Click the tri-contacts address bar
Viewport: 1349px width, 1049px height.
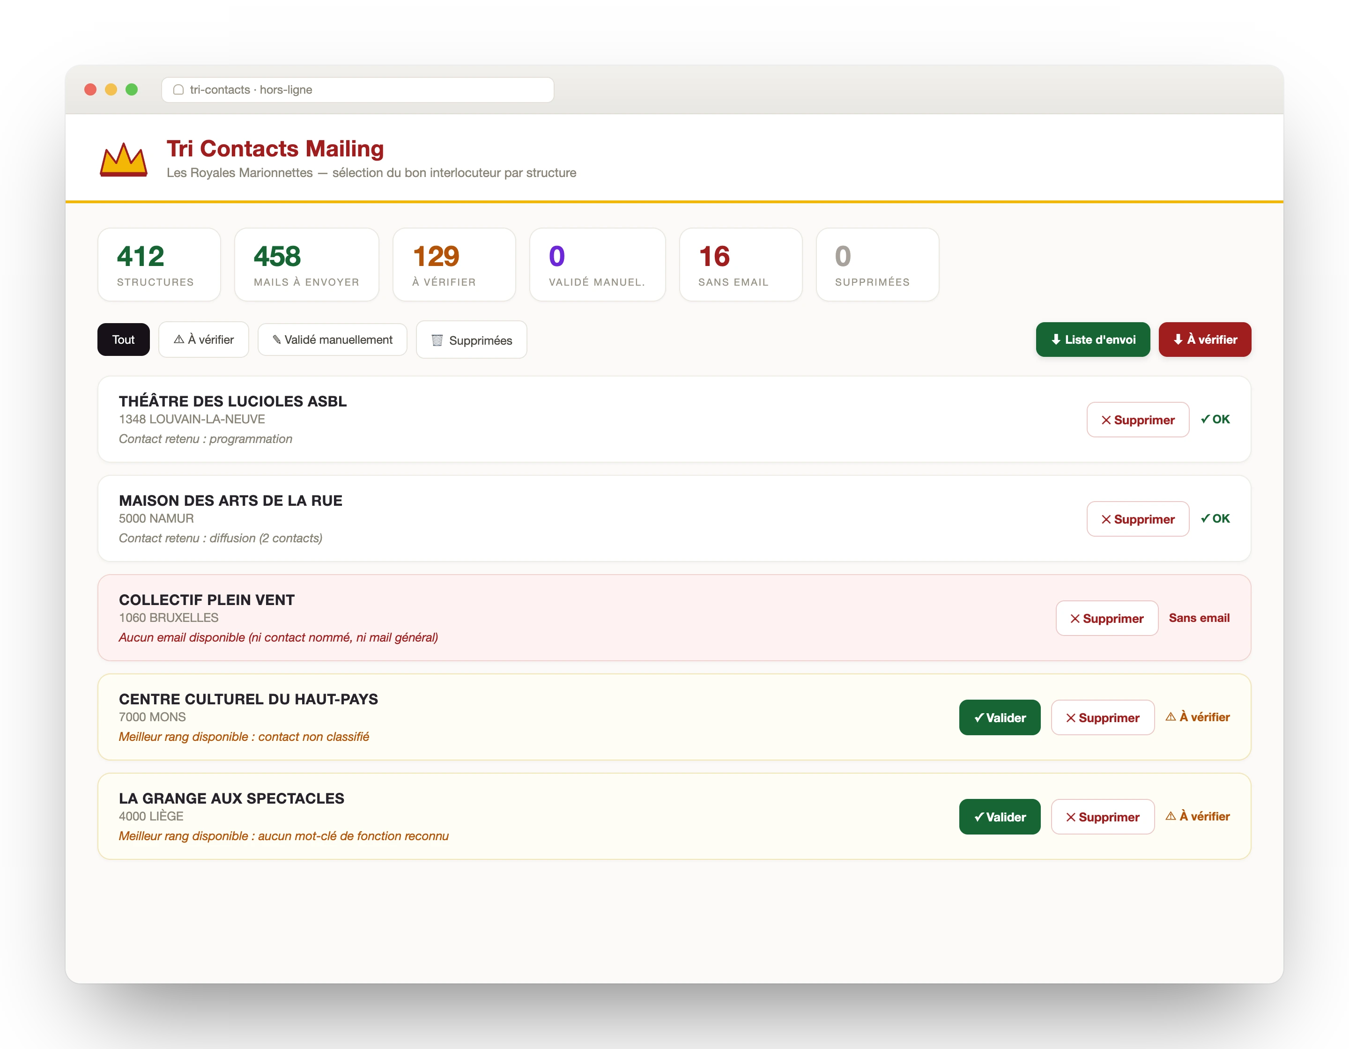pos(358,90)
